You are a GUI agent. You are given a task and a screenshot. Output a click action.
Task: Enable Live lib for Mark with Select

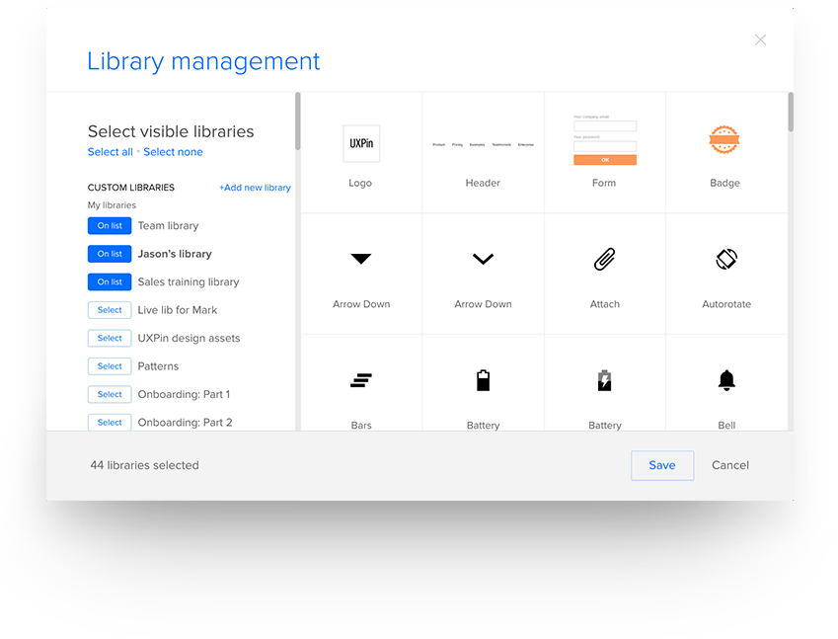(110, 310)
